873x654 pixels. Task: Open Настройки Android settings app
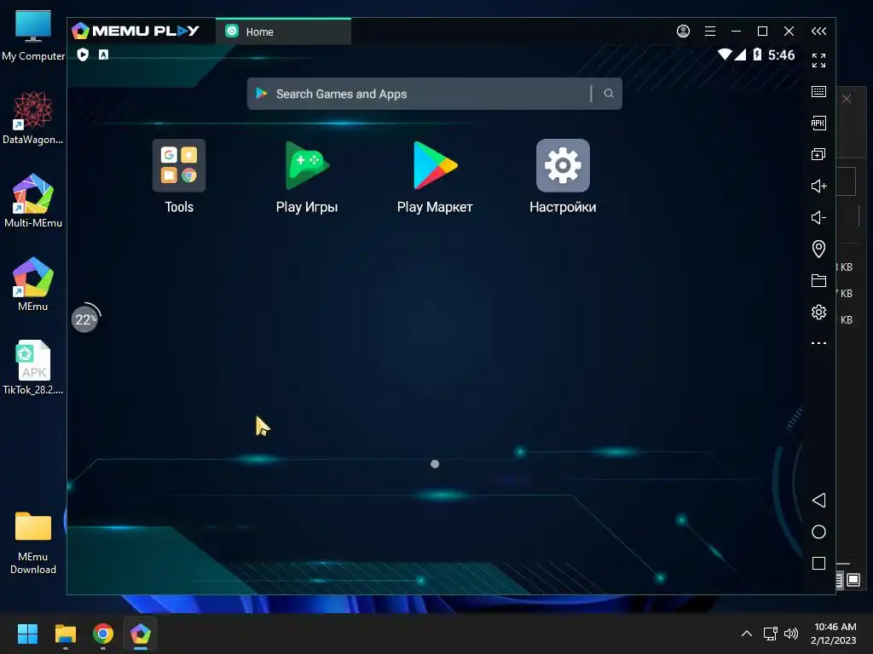point(563,177)
